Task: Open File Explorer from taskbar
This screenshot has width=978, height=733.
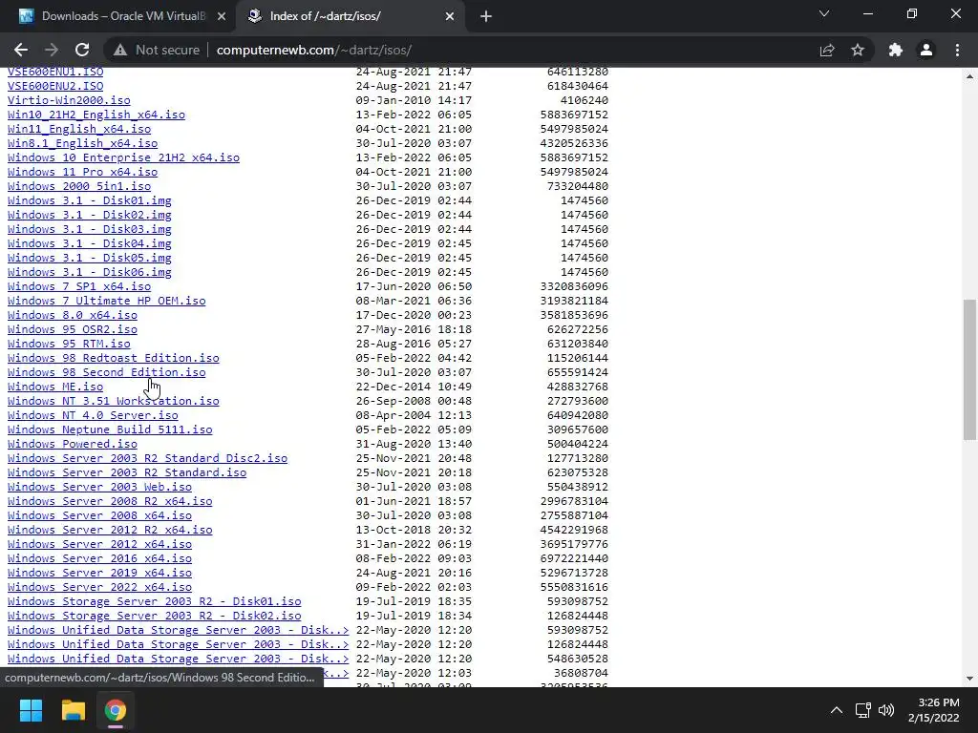Action: (73, 710)
